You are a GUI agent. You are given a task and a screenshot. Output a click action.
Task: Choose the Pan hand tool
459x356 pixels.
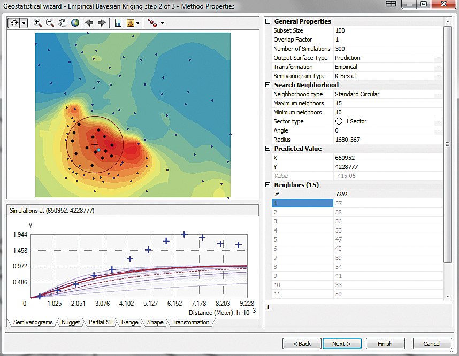(x=63, y=23)
